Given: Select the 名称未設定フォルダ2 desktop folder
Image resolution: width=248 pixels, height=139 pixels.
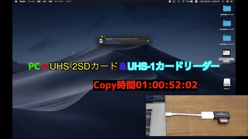Looking at the screenshot, I should pos(227,23).
